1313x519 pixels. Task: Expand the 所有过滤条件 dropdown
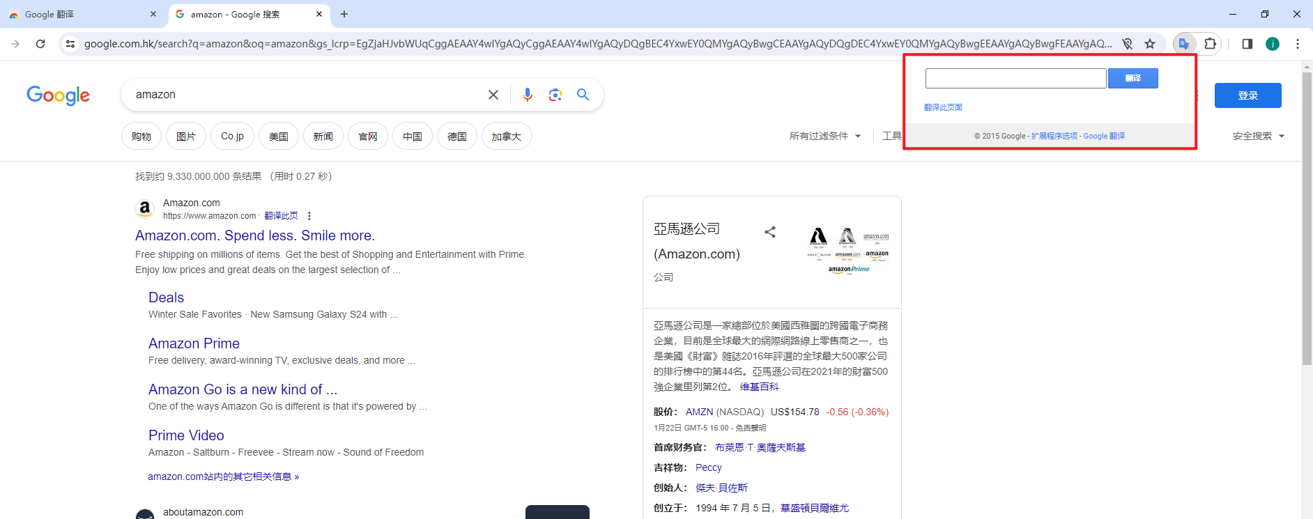pyautogui.click(x=825, y=136)
